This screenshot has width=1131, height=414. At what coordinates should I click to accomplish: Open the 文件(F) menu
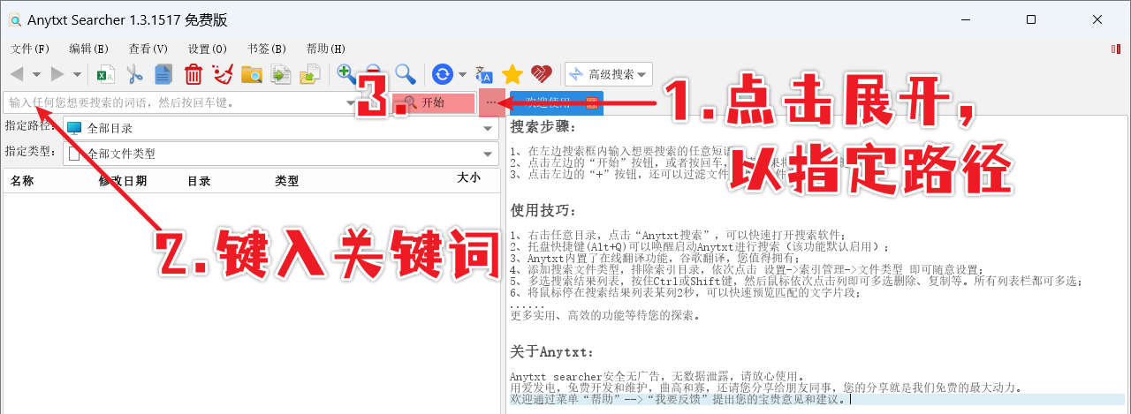29,49
